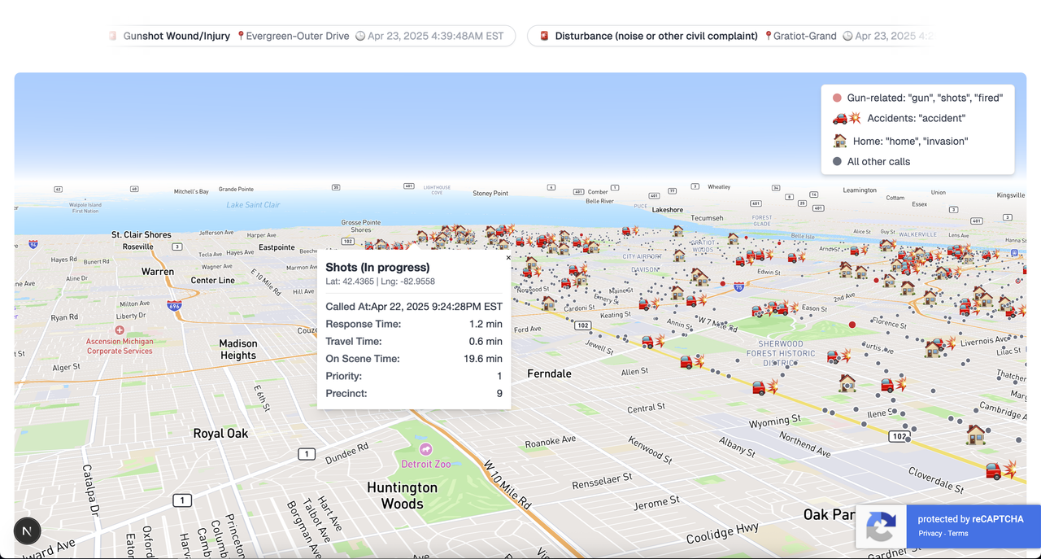
Task: Click the Gun-related red dot in legend
Action: point(837,98)
